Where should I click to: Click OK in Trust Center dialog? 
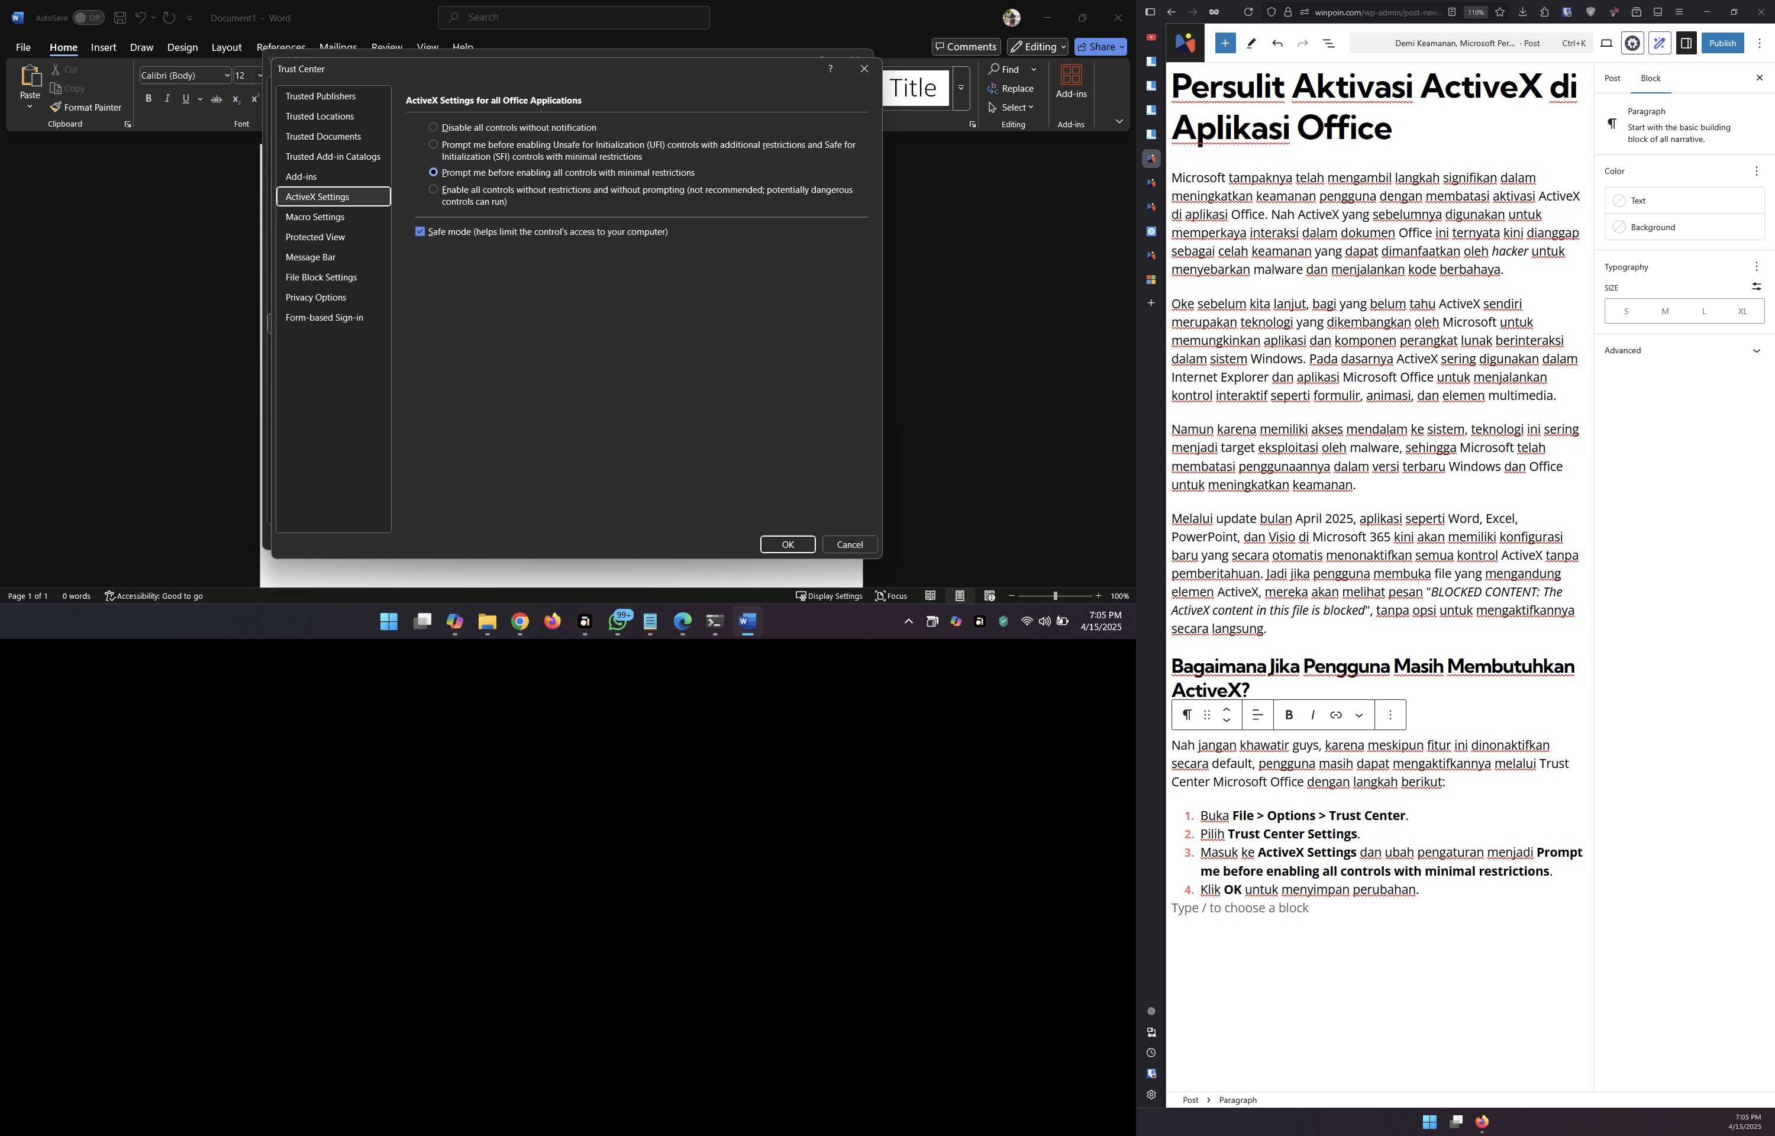click(x=788, y=544)
